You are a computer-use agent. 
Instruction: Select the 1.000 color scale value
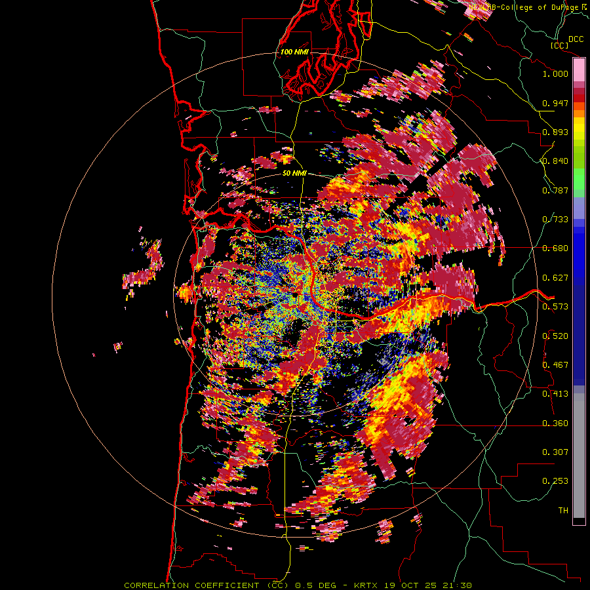(x=555, y=73)
